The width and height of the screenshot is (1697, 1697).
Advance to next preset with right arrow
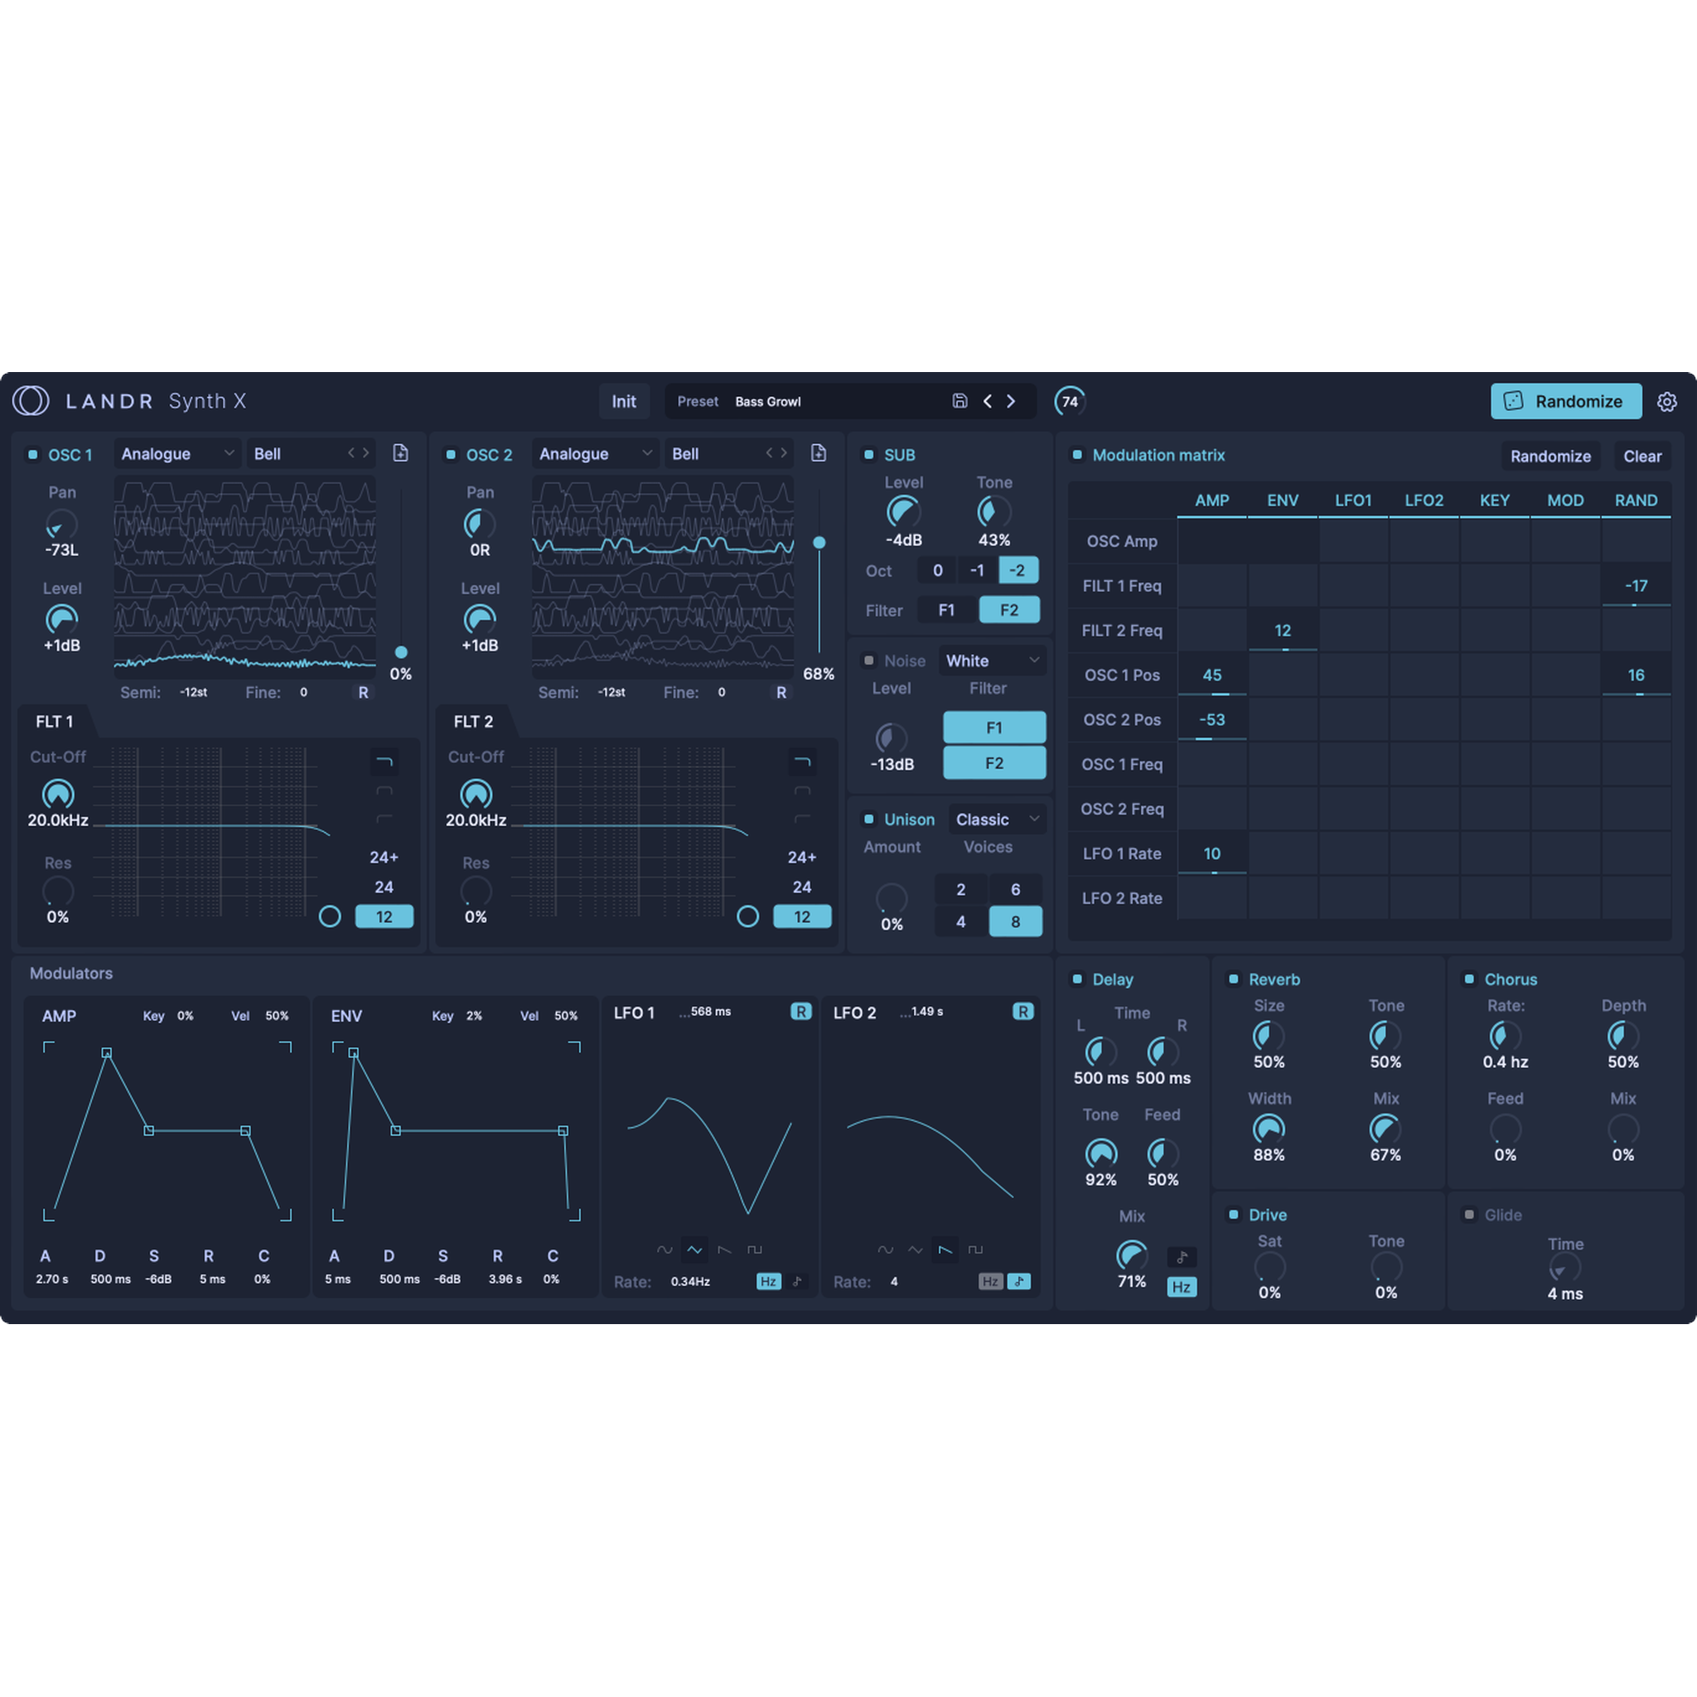tap(1011, 401)
